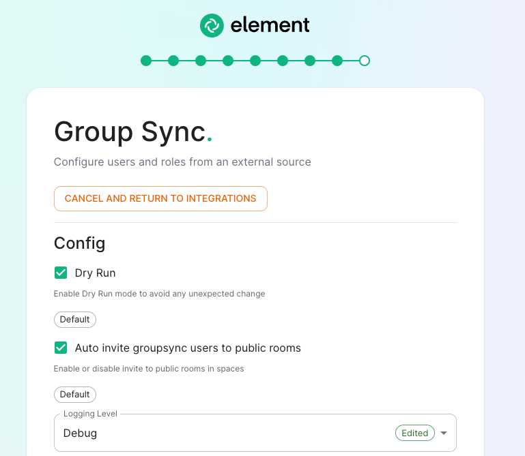The height and width of the screenshot is (456, 525).
Task: Click the Default badge under Dry Run
Action: (x=75, y=319)
